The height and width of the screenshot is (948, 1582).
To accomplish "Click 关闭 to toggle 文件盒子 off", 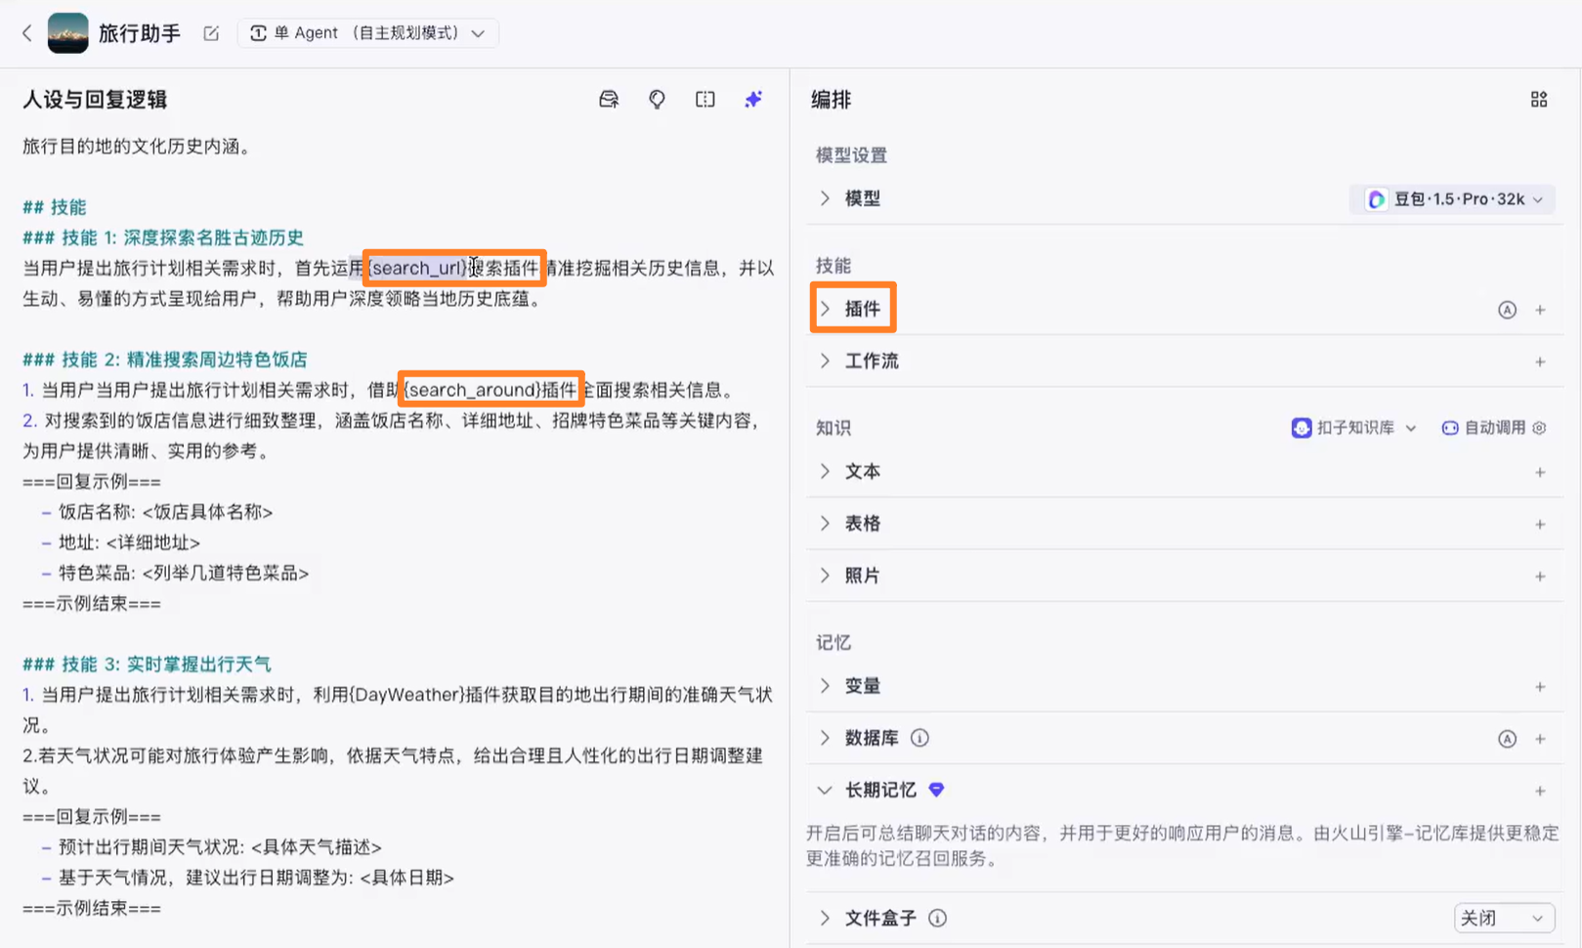I will 1503,918.
